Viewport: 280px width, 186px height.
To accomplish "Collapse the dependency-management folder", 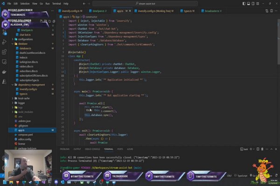I will (32, 85).
